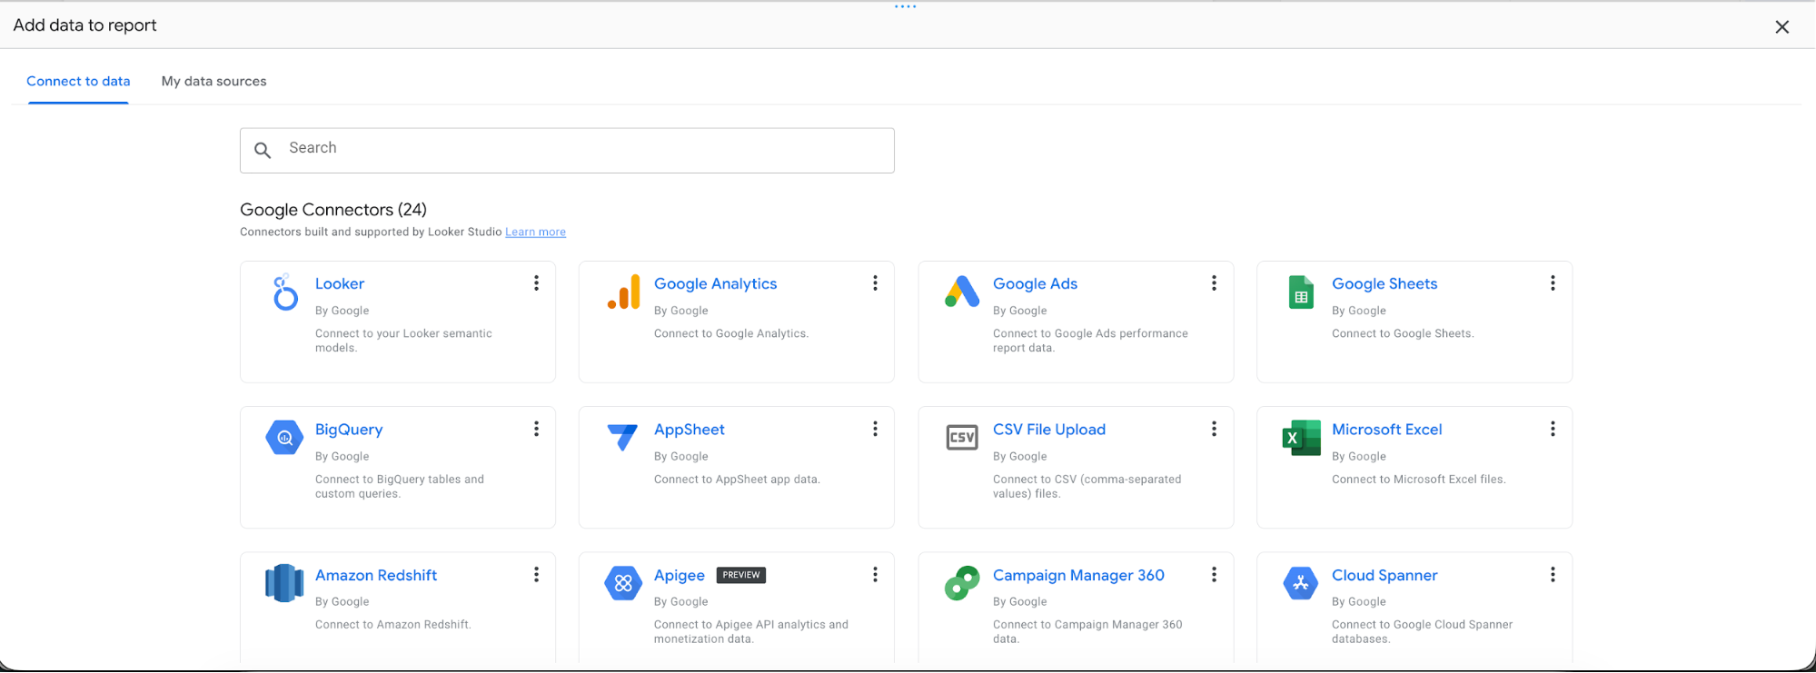The height and width of the screenshot is (673, 1816).
Task: Choose the green Google Sheets icon
Action: pos(1301,292)
